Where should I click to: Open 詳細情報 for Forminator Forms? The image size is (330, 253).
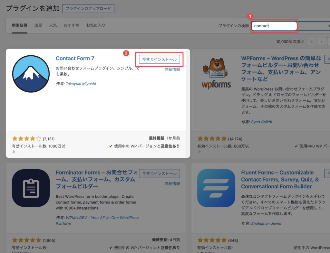172,184
